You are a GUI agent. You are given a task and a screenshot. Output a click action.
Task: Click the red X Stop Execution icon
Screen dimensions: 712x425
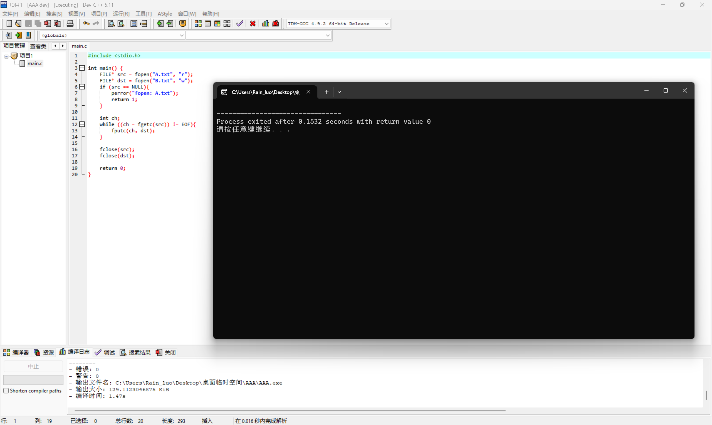253,24
